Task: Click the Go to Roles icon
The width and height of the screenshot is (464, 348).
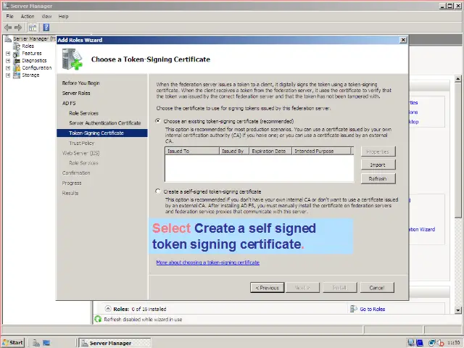Action: tap(353, 309)
